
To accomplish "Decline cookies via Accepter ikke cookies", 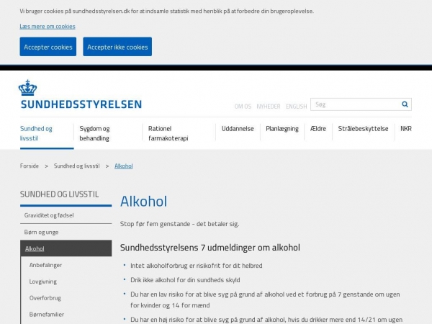I will coord(117,47).
